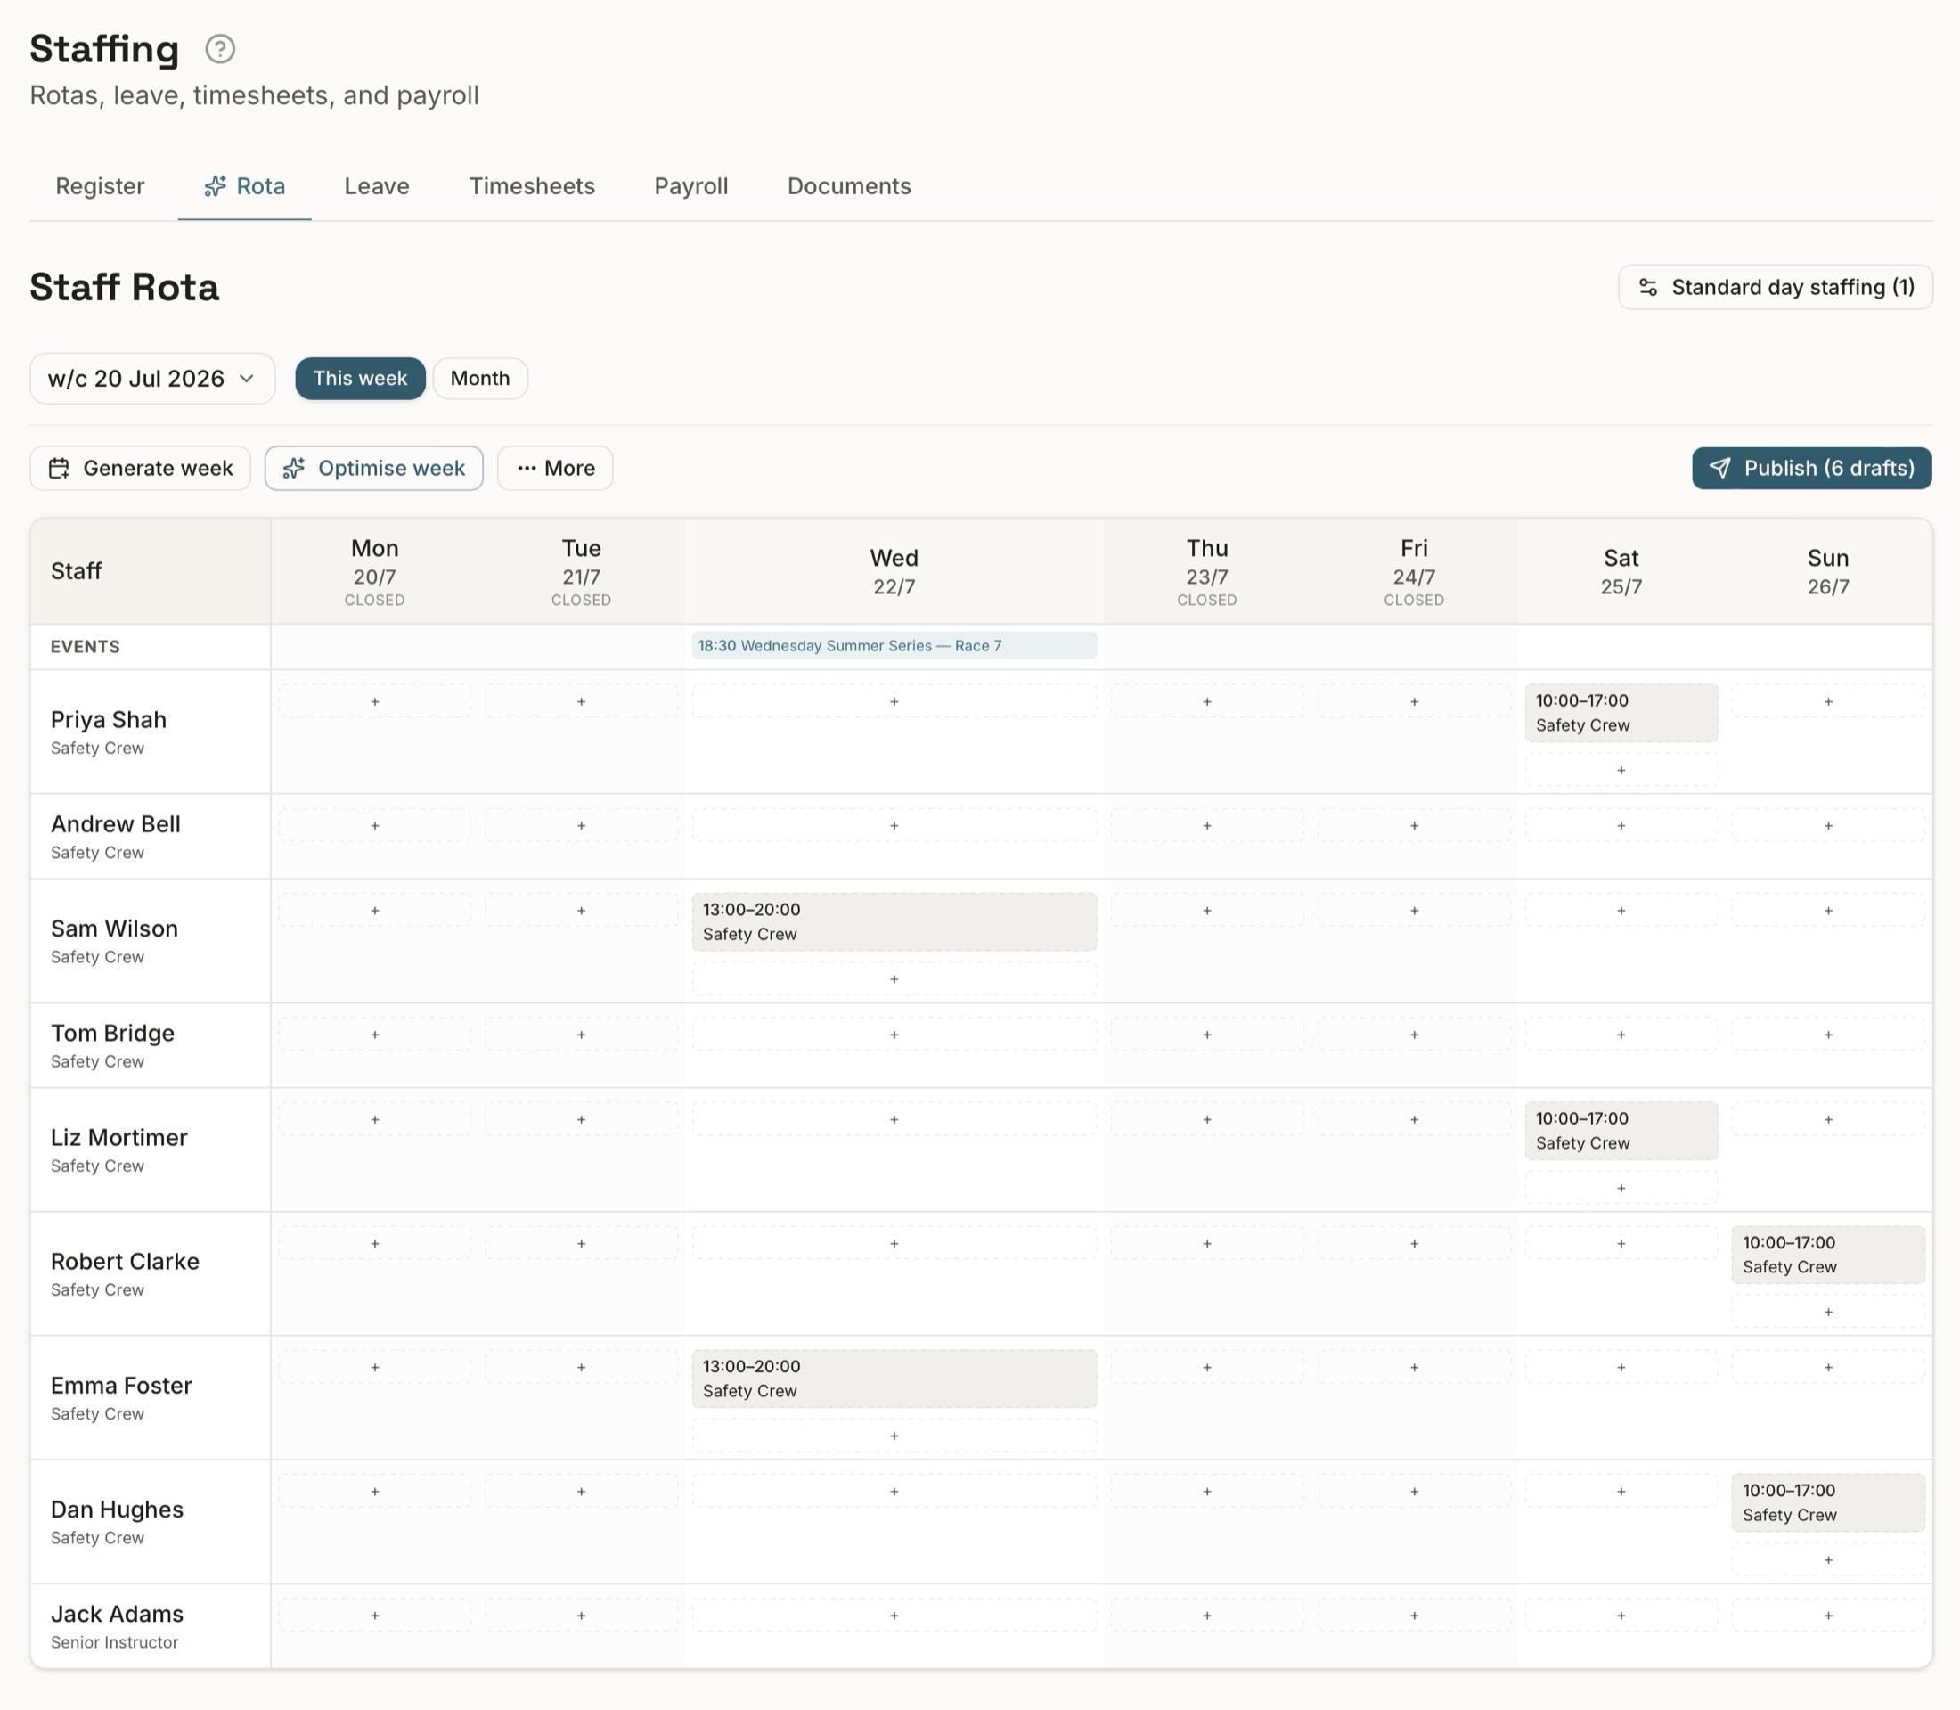Add second Wednesday shift for Sam Wilson
This screenshot has width=1960, height=1710.
pos(894,979)
